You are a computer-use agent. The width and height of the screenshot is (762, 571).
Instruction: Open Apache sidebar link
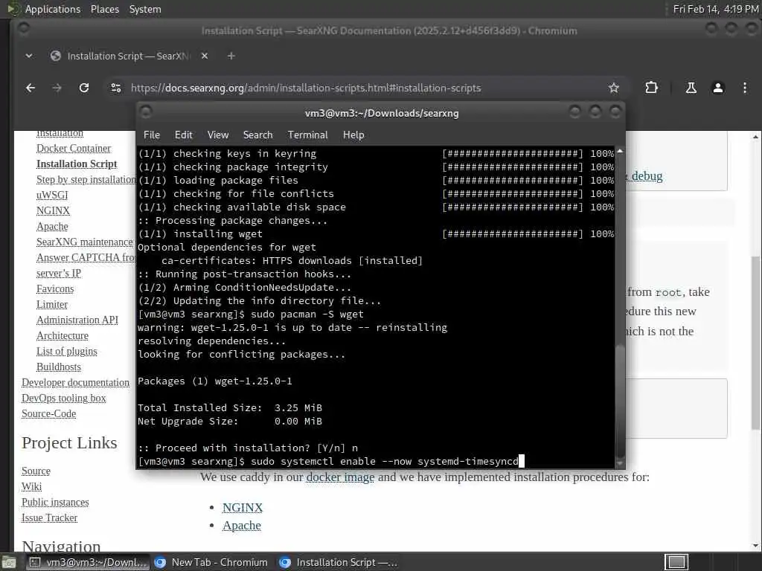[x=52, y=226]
